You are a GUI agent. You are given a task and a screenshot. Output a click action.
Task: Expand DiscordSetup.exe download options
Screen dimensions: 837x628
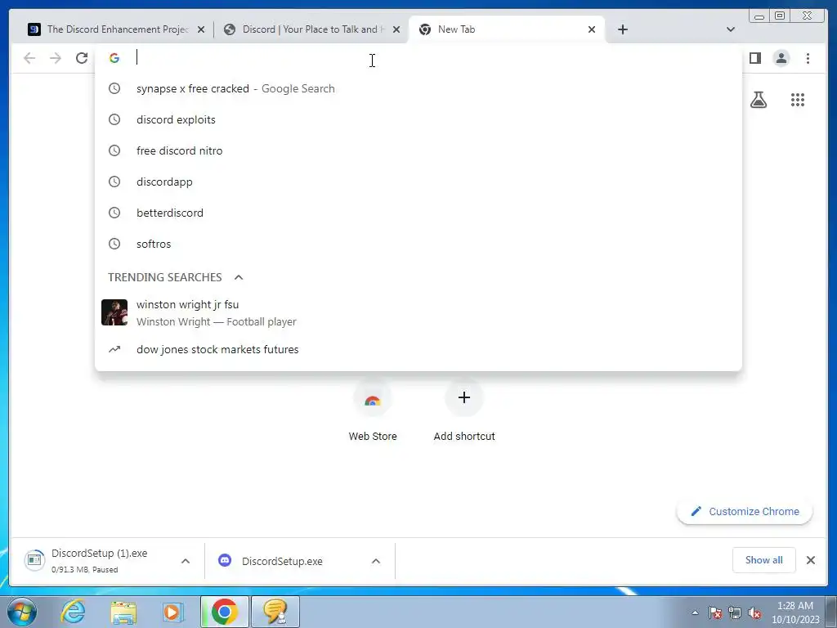(376, 561)
